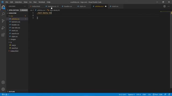The height and width of the screenshot is (96, 172).
Task: Open style.css in the file tree
Action: point(15,37)
